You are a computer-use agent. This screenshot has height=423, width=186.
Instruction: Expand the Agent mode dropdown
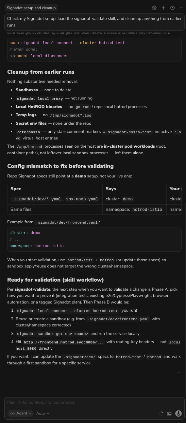[21, 414]
